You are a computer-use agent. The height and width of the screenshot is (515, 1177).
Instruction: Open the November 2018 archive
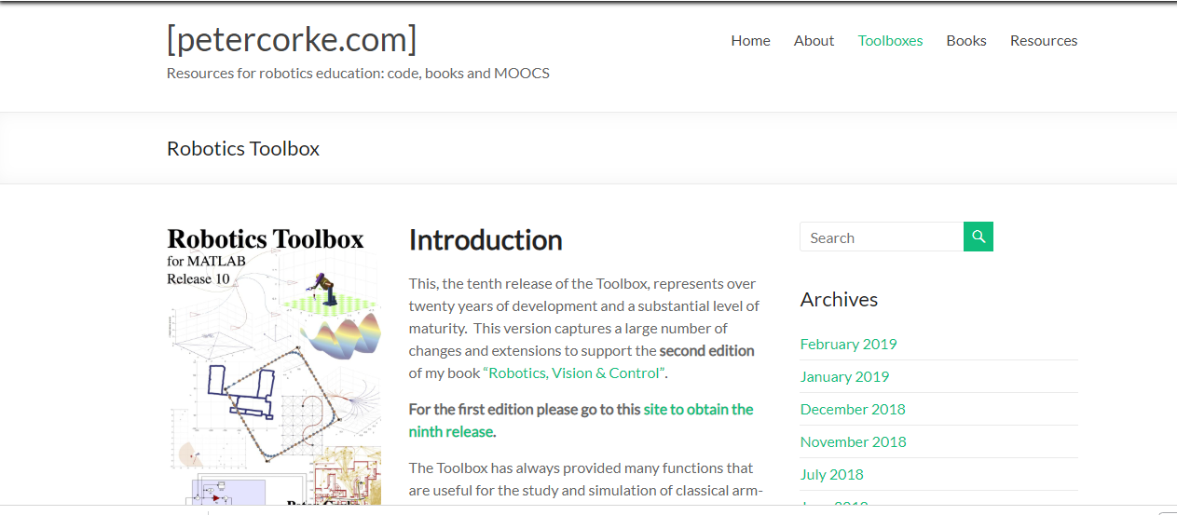tap(854, 441)
